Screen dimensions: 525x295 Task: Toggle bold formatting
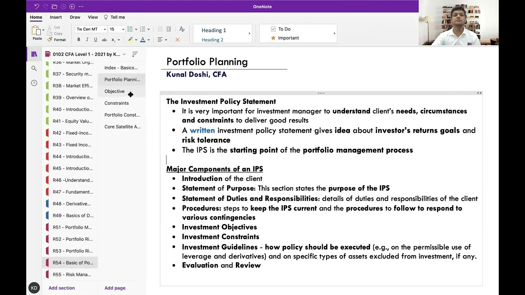(79, 40)
